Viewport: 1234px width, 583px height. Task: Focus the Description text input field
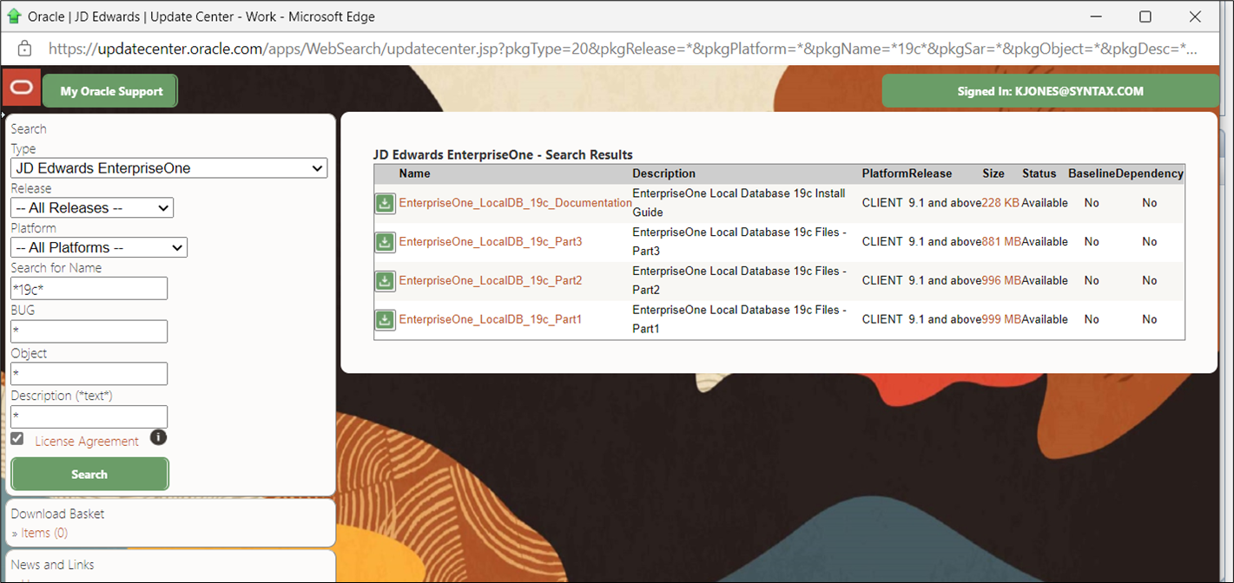89,416
